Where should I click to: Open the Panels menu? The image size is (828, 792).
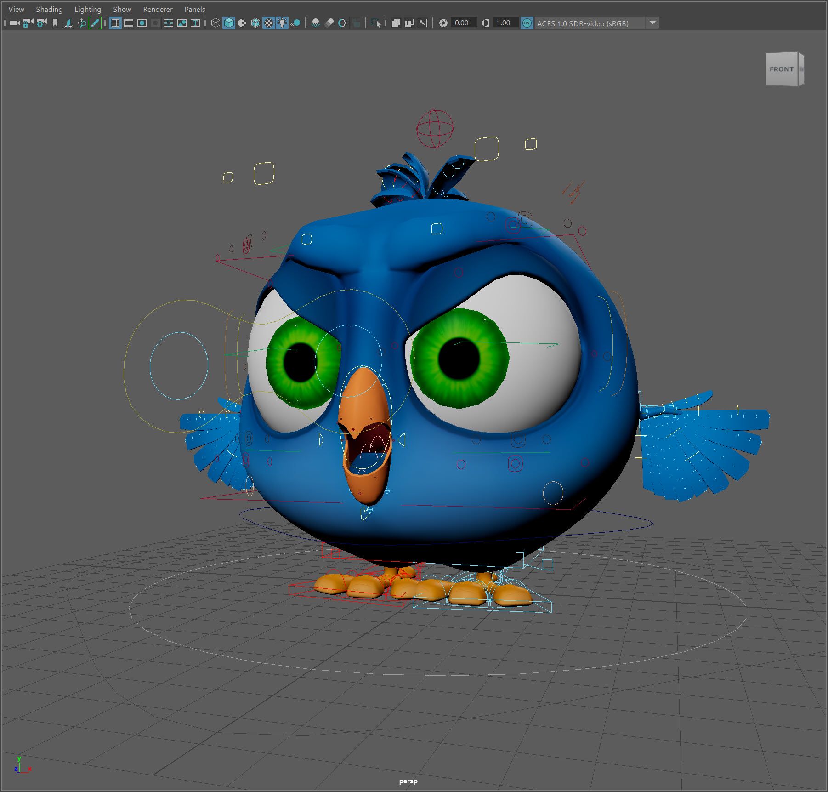click(x=195, y=9)
